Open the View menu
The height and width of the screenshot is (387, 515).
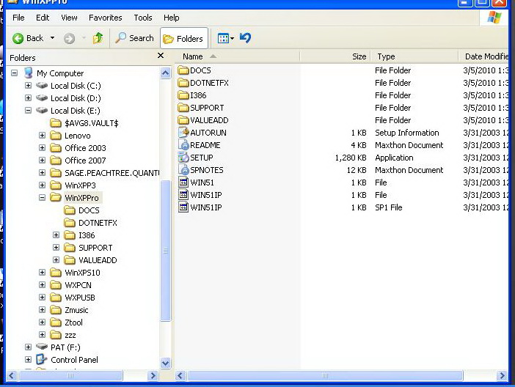(x=69, y=18)
